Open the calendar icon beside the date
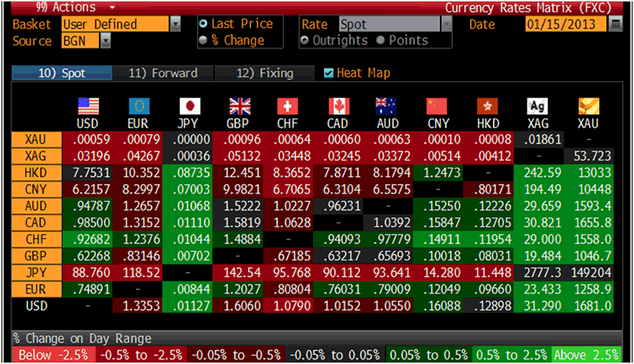The image size is (634, 364). (616, 25)
